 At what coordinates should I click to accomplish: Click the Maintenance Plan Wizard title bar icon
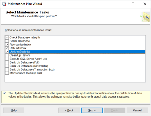coord(4,4)
